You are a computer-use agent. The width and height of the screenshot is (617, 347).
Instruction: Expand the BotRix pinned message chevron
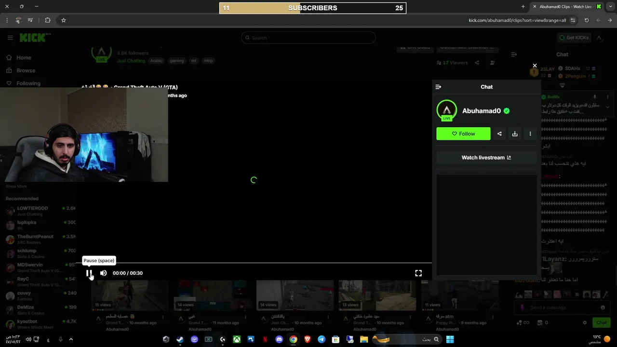607,107
